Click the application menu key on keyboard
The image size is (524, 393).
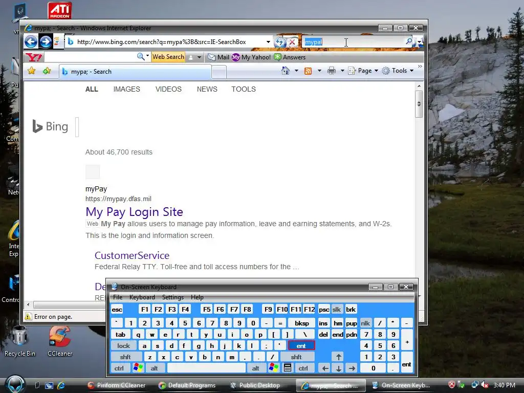tap(288, 368)
